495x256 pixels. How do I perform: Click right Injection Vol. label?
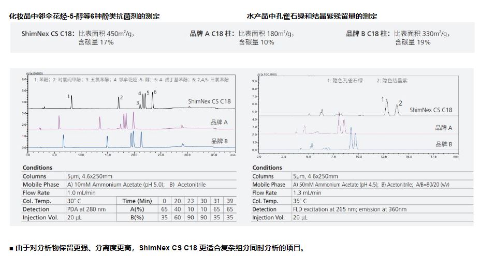tap(268, 218)
